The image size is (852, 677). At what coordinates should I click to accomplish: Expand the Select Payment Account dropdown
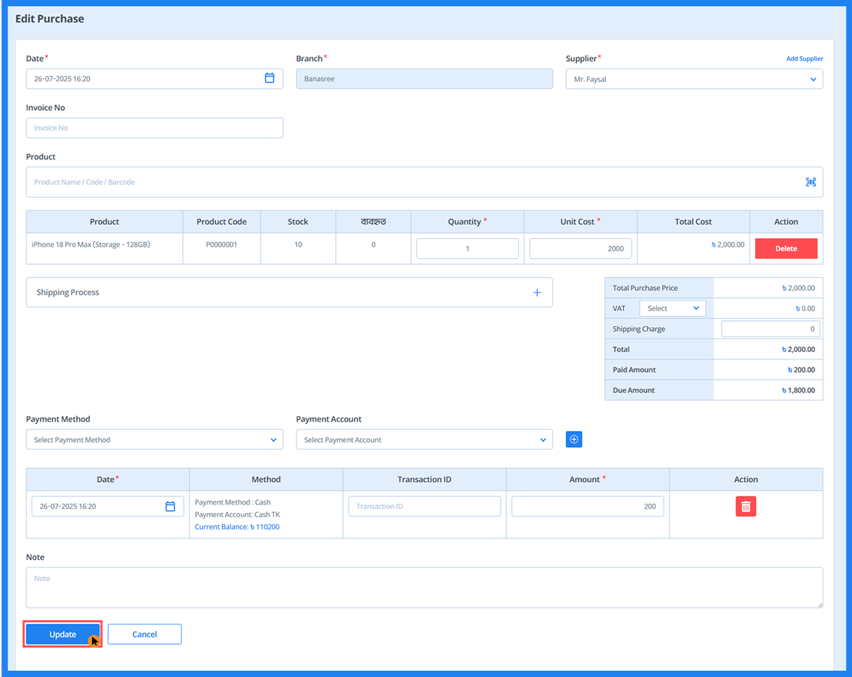pyautogui.click(x=424, y=439)
